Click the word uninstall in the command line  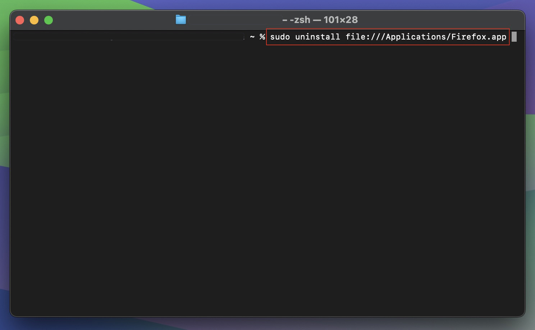(318, 37)
